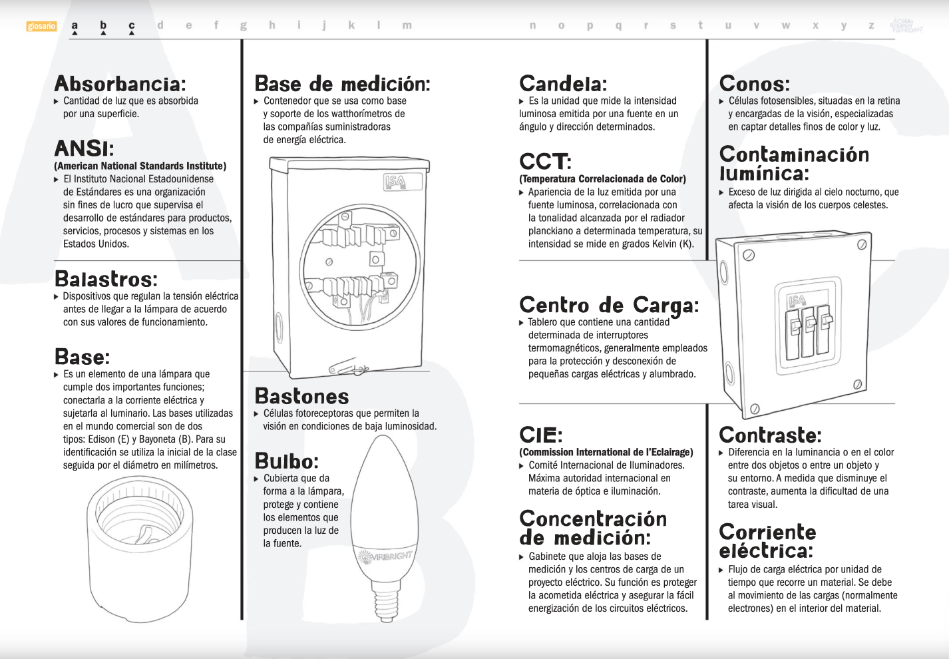The width and height of the screenshot is (949, 659).
Task: Jump to letter n in the index
Action: [x=532, y=25]
